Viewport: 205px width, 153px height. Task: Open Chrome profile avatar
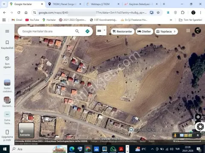coord(193,13)
